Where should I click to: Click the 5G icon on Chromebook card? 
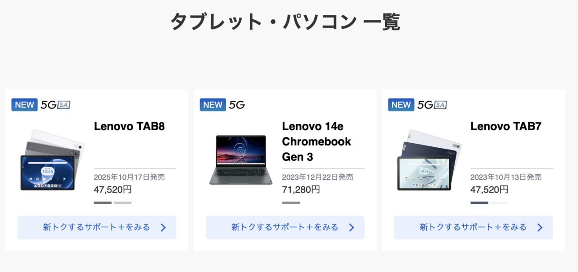pos(237,105)
